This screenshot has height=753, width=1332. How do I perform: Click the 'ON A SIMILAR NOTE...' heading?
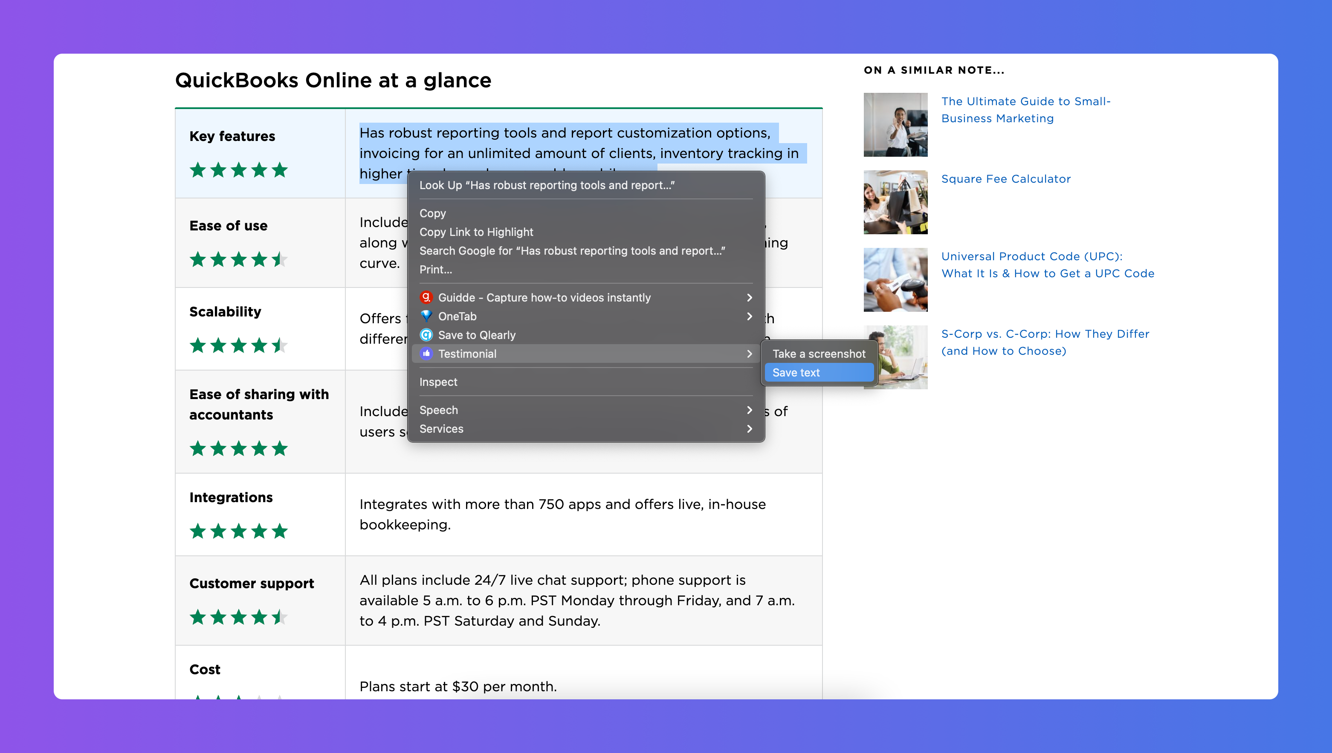(x=934, y=70)
